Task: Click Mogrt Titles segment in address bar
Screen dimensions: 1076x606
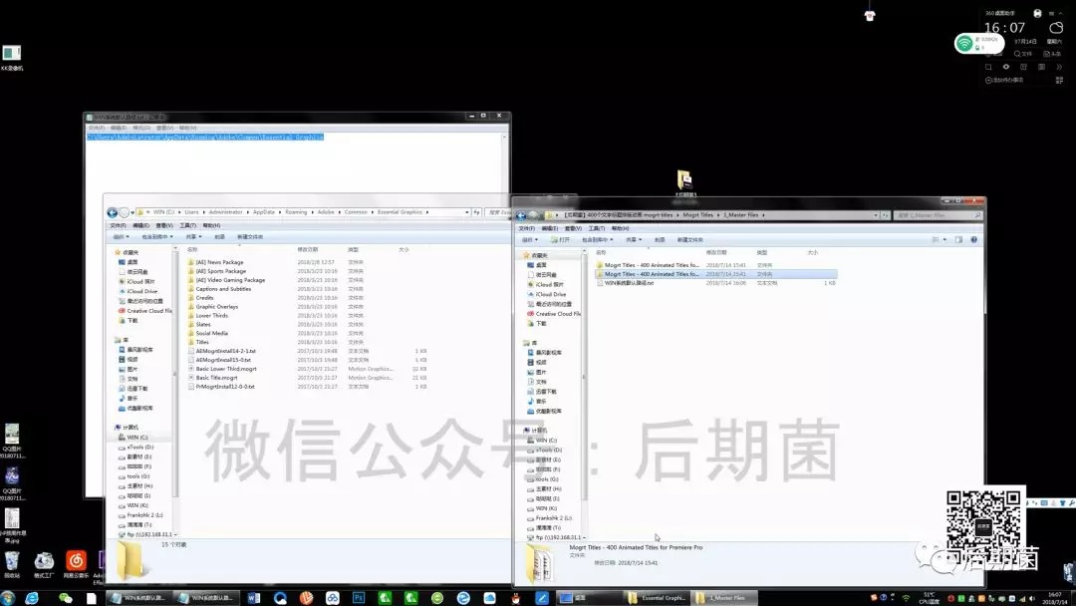Action: pyautogui.click(x=697, y=215)
